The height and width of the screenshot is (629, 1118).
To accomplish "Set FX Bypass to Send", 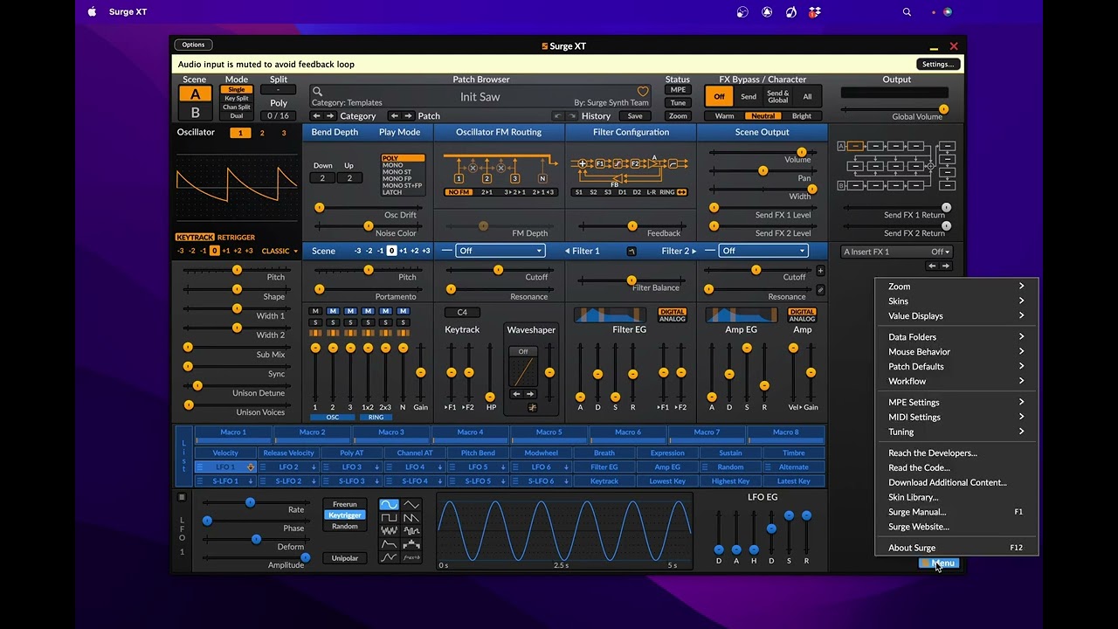I will click(749, 97).
